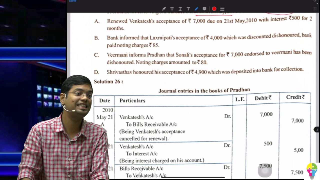
Task: Tap the gray floating assistive touch button
Action: pos(265,170)
